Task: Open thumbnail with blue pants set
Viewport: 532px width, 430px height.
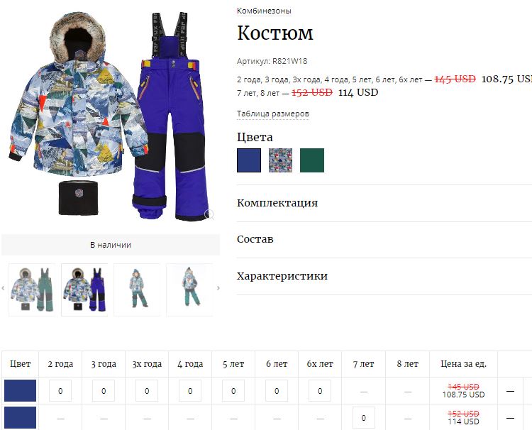Action: point(84,290)
